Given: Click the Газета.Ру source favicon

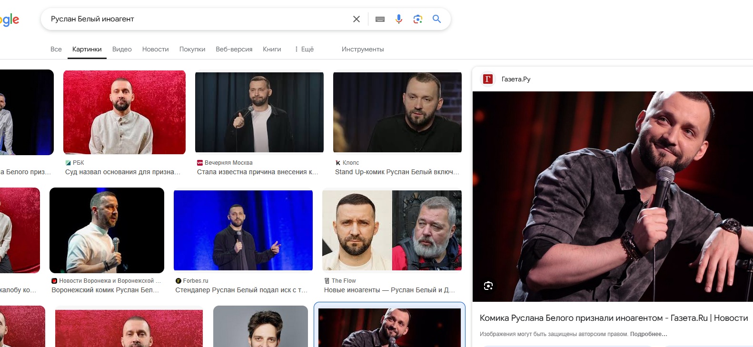Looking at the screenshot, I should pyautogui.click(x=487, y=79).
